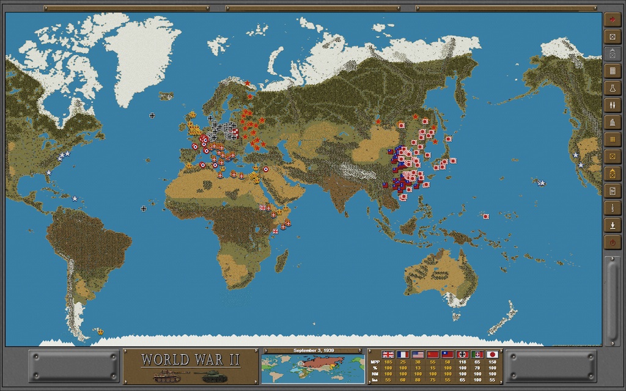Select the United Kingdom flag
Viewport: 626px width, 391px height.
388,354
